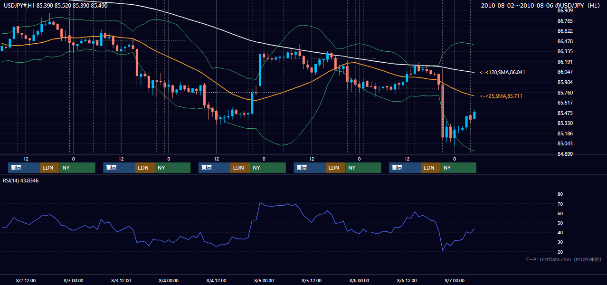The height and width of the screenshot is (285, 607).
Task: Click price axis label 85.330
Action: 565,123
